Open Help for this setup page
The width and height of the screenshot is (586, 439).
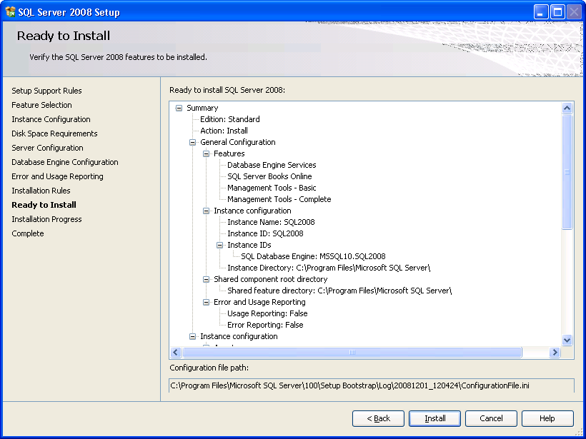click(x=547, y=418)
